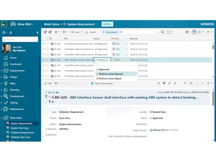Click the collapse-all double chevron icon
Image resolution: width=216 pixels, height=162 pixels.
[159, 83]
